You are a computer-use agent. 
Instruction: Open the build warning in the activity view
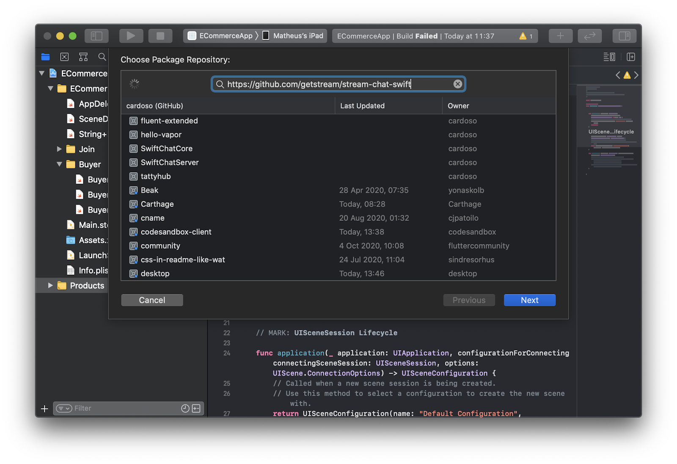[523, 36]
